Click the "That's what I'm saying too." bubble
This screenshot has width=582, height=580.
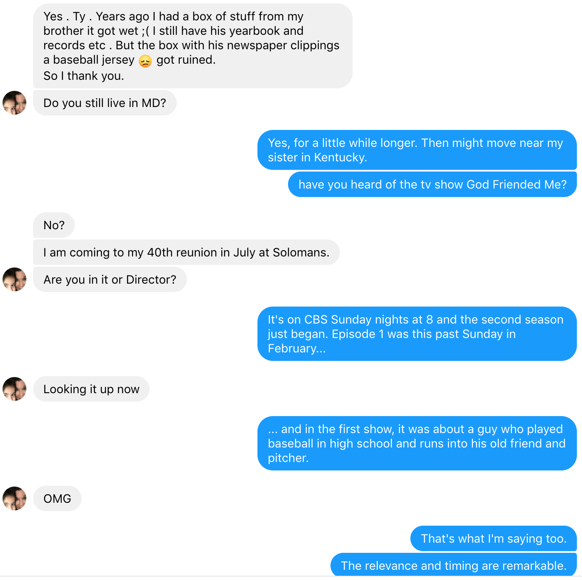point(493,538)
